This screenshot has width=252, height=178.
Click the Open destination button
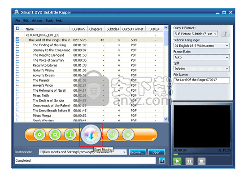coord(156,152)
